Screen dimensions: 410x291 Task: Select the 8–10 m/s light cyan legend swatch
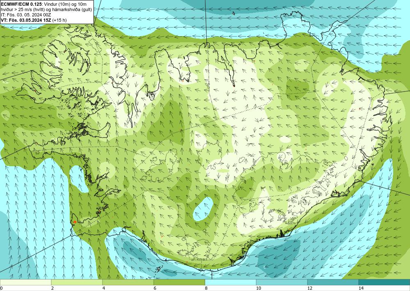(x=230, y=282)
